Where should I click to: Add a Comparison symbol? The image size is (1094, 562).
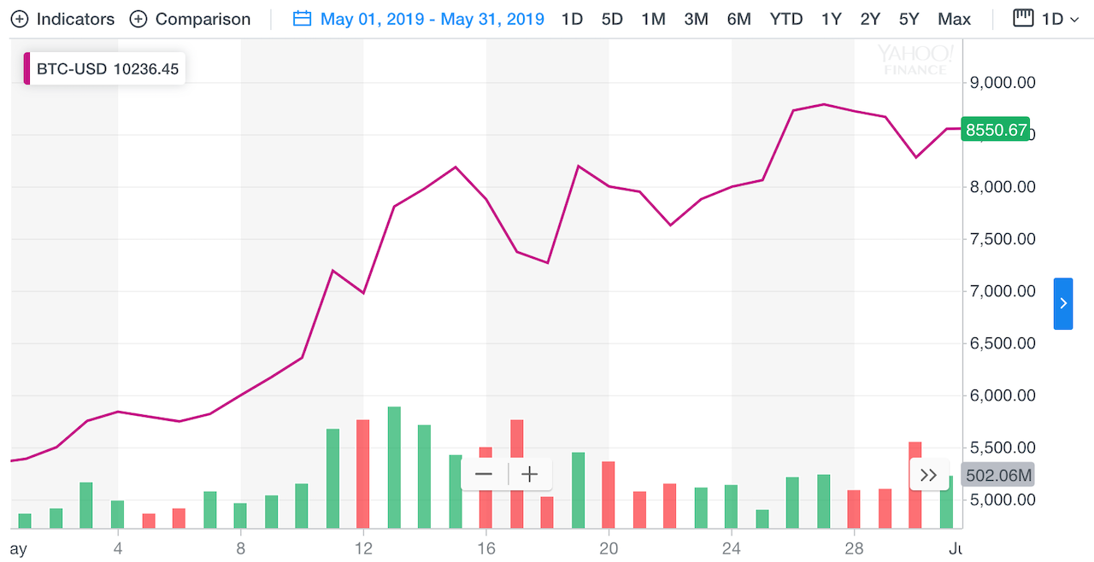tap(203, 19)
